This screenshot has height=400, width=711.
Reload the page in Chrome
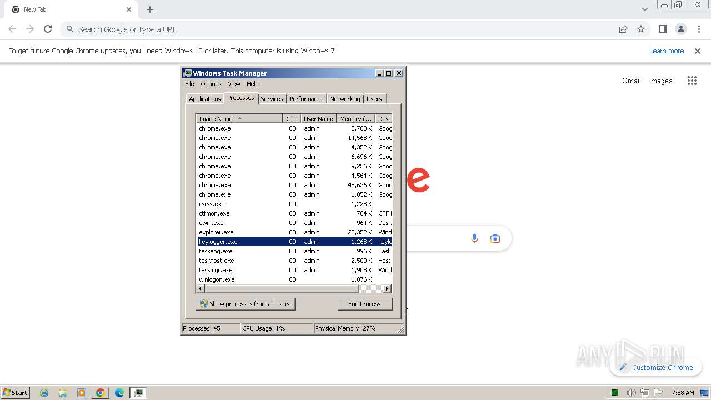click(48, 29)
